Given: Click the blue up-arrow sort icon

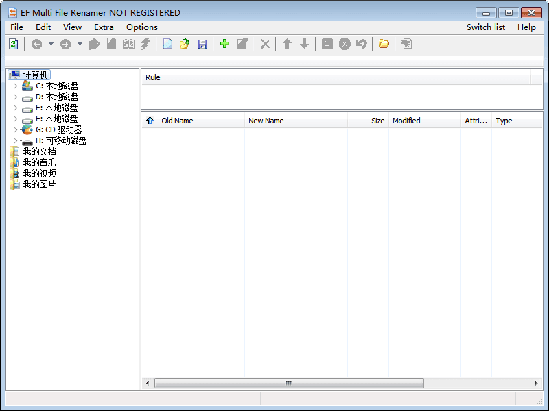Looking at the screenshot, I should [x=150, y=121].
